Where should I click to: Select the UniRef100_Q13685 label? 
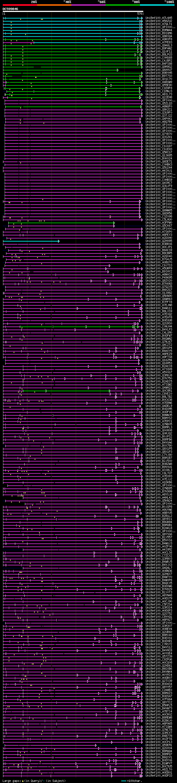pos(158,155)
